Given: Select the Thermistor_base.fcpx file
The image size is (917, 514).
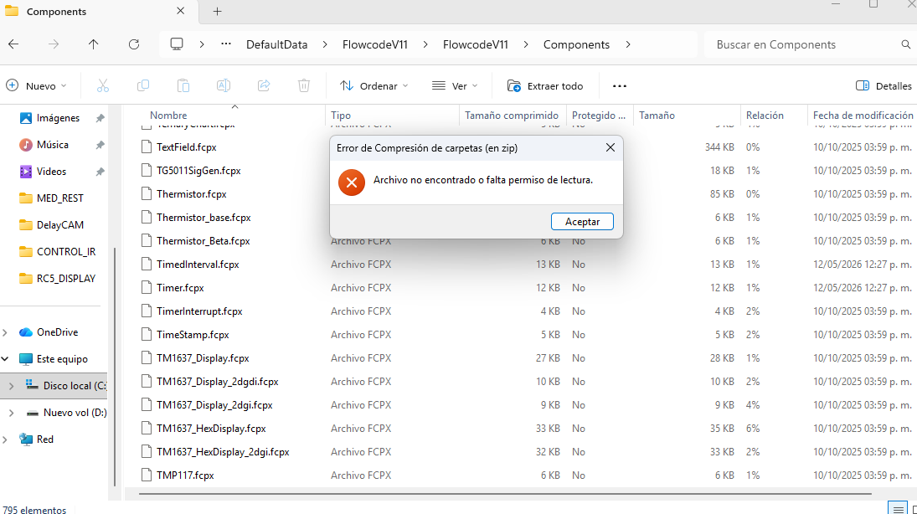Looking at the screenshot, I should [x=203, y=218].
